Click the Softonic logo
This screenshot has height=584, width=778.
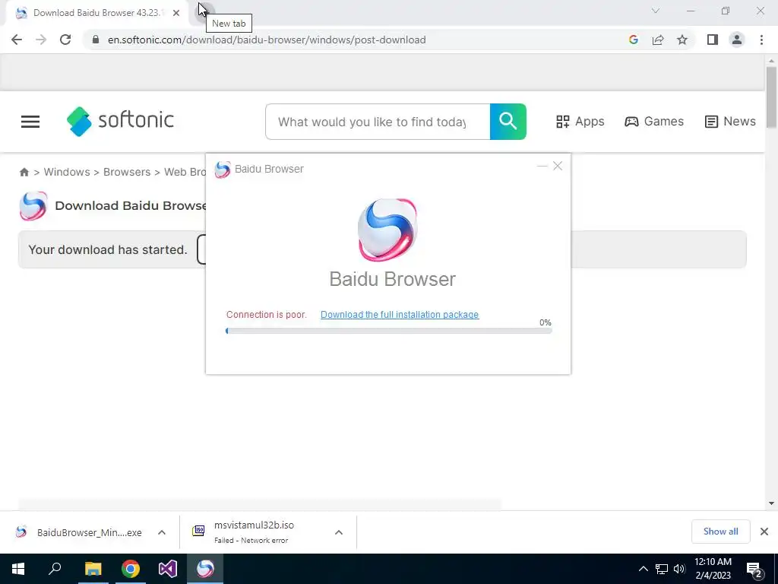coord(120,121)
